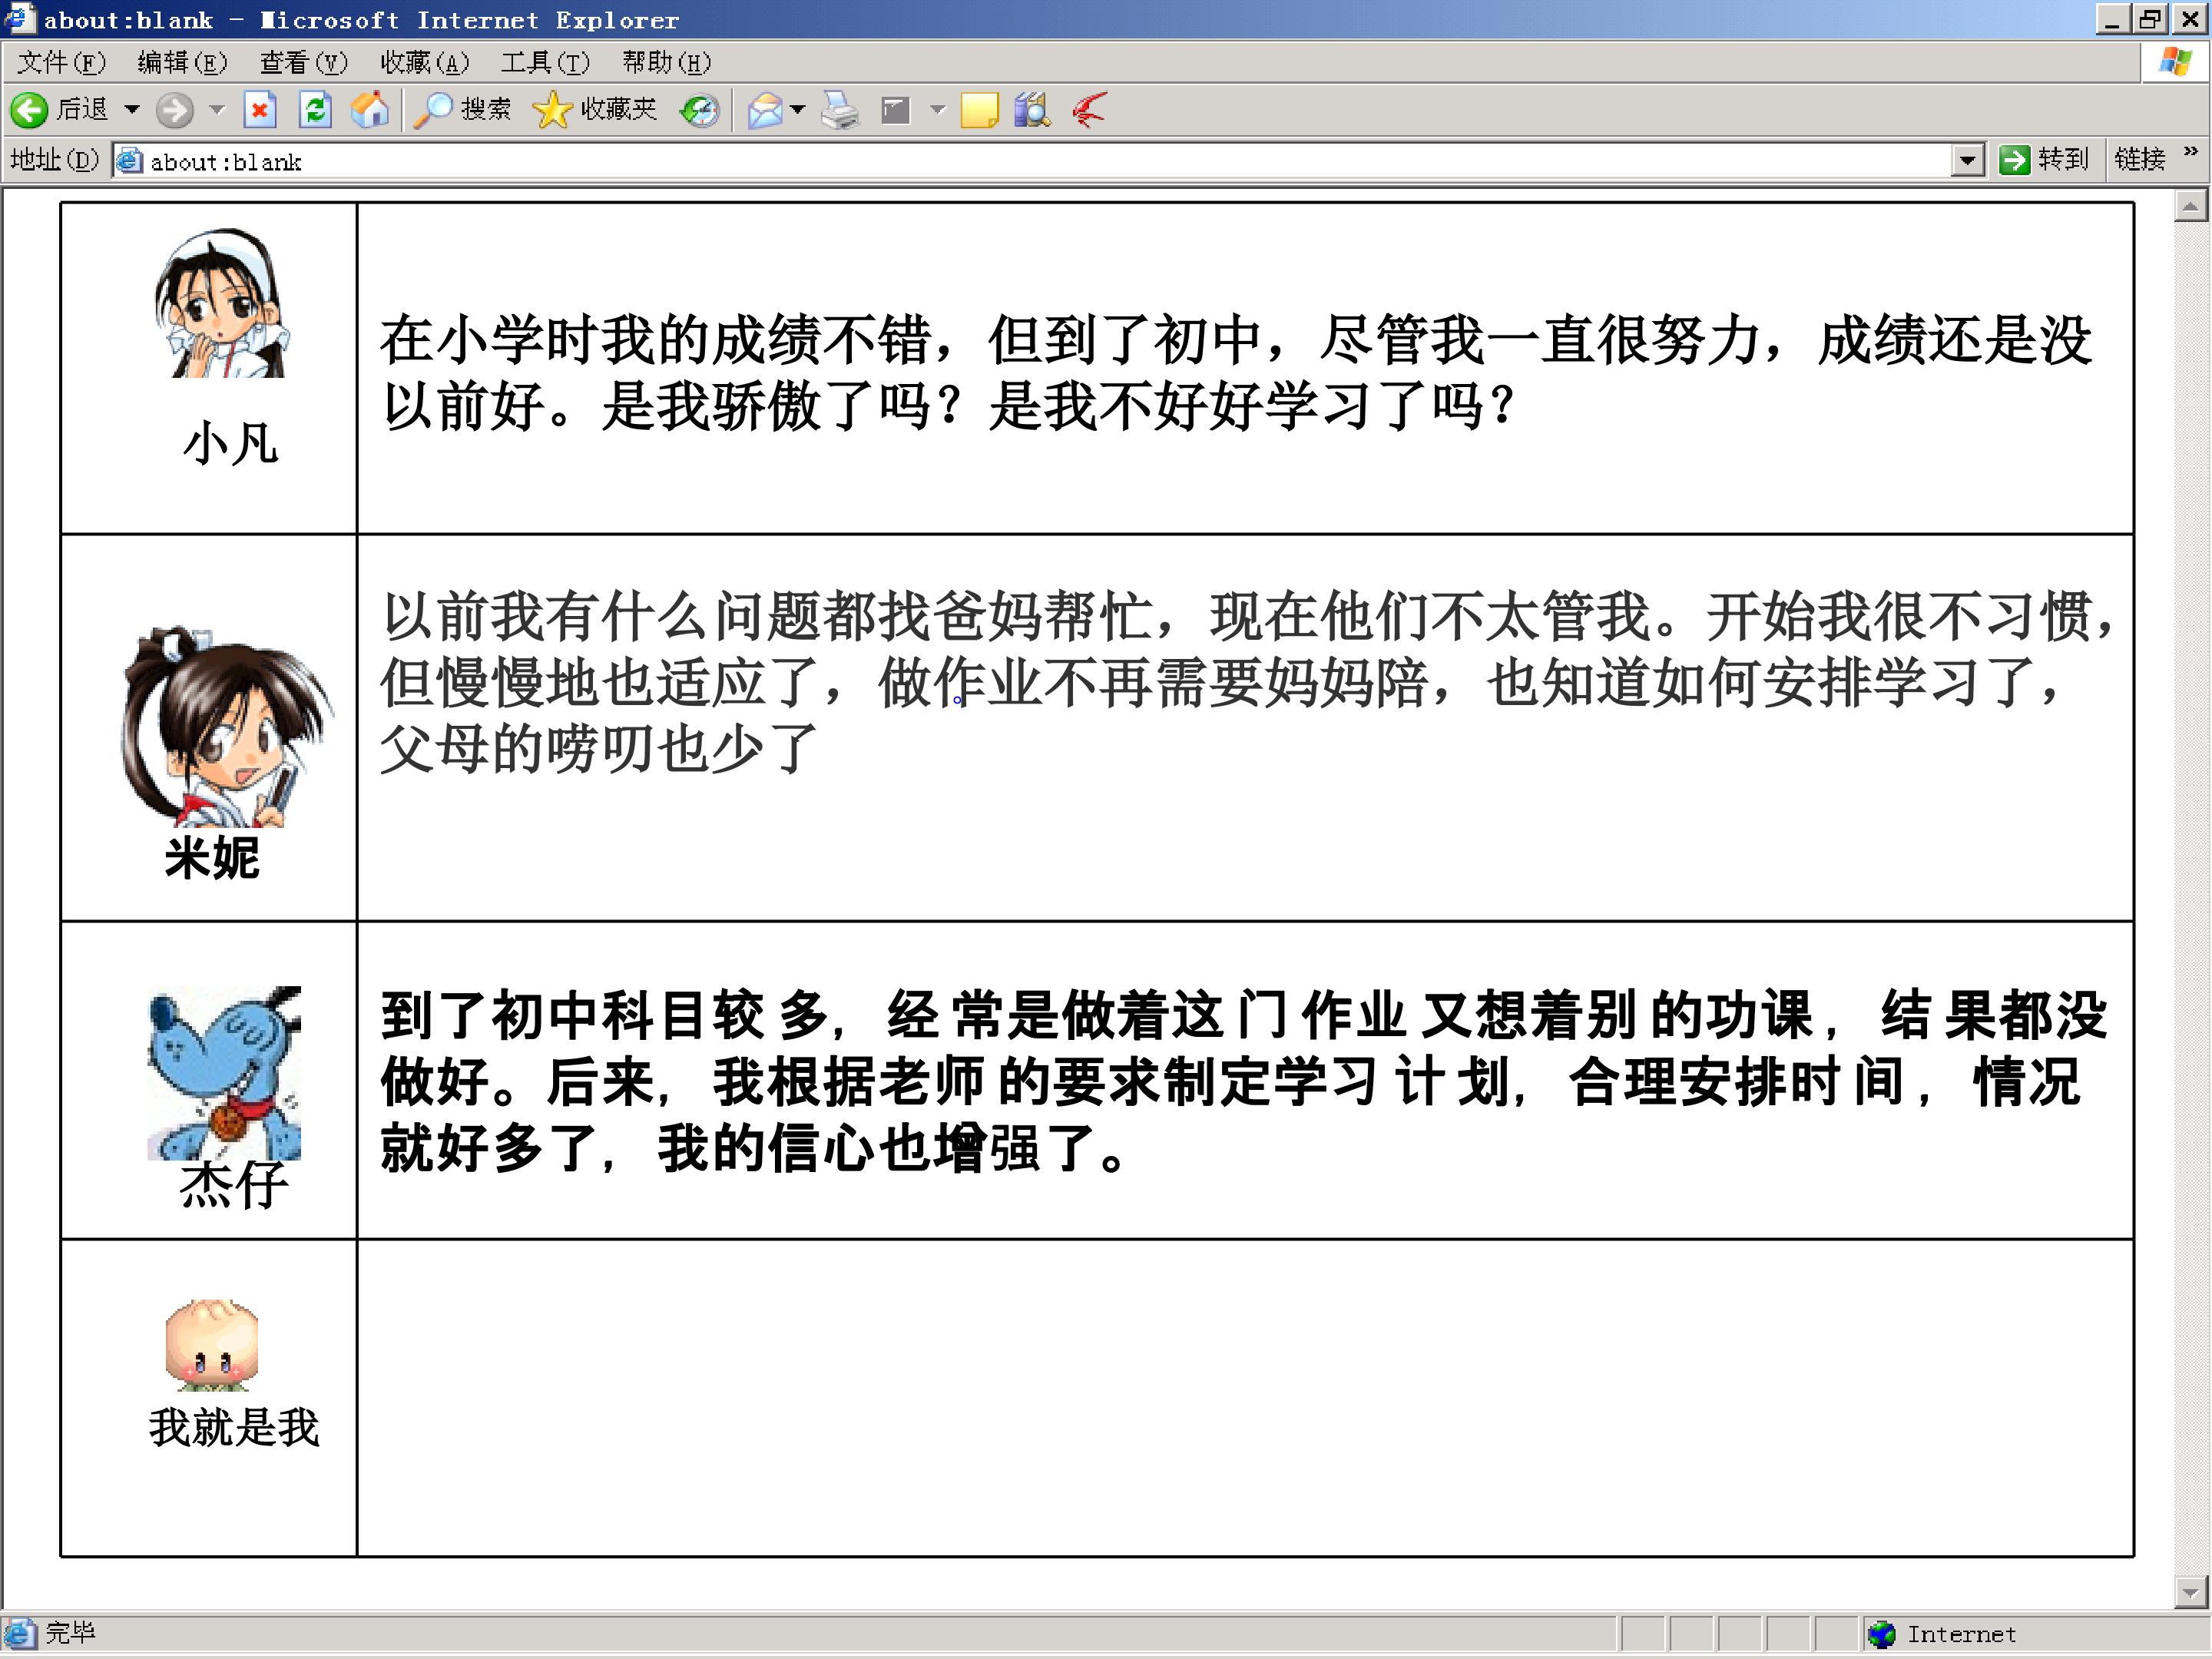Click the name label 我就是我
Image resolution: width=2212 pixels, height=1659 pixels.
[x=234, y=1427]
